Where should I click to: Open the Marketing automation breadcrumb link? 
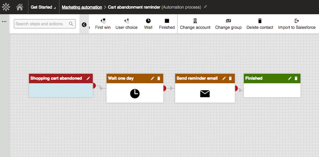82,7
